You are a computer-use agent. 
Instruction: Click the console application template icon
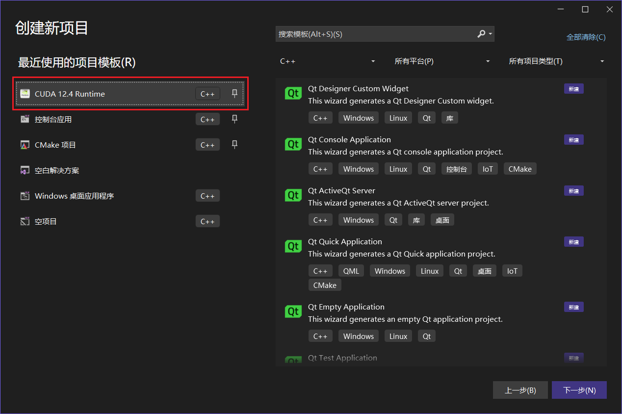click(25, 119)
